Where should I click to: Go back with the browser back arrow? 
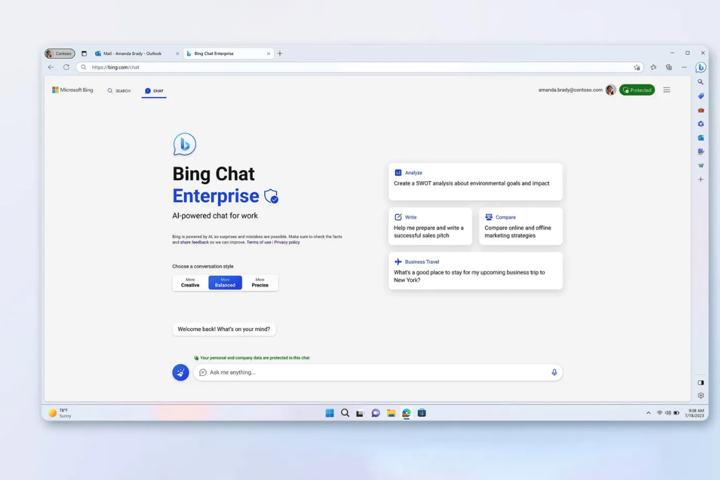click(51, 67)
